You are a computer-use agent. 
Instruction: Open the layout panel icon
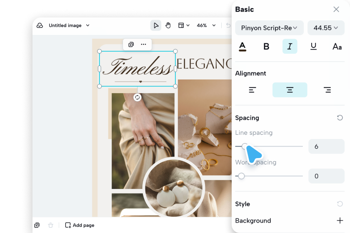(181, 25)
